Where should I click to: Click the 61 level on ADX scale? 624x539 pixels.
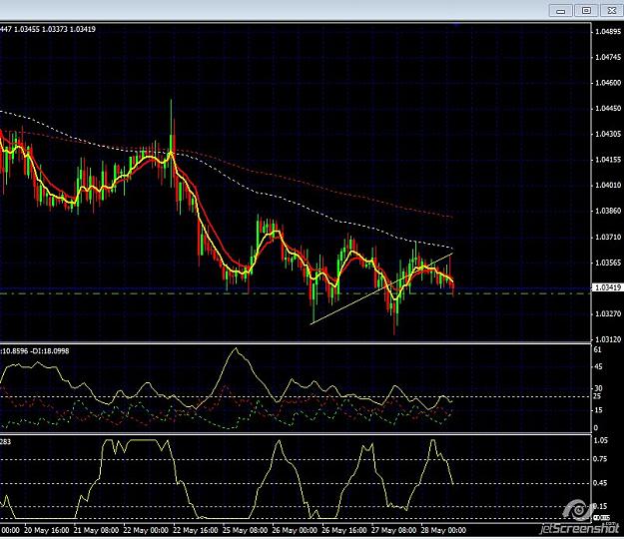(x=598, y=350)
